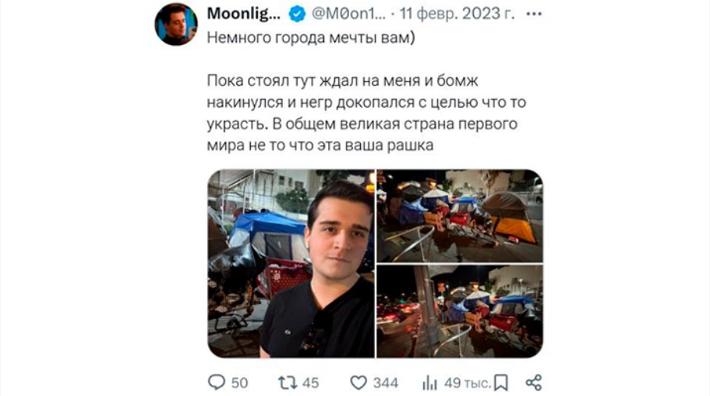Click the 50 replies count
Viewport: 710px width, 396px height.
click(x=239, y=384)
